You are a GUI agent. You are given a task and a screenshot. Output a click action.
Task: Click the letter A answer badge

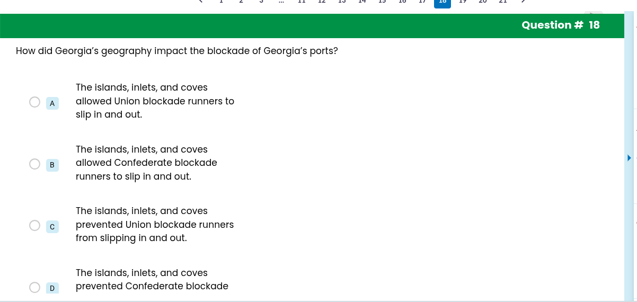click(x=52, y=103)
